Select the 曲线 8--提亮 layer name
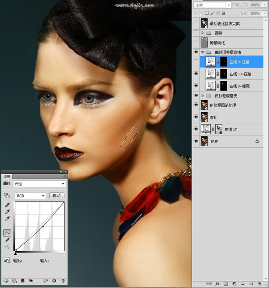The height and width of the screenshot is (288, 269). 239,86
